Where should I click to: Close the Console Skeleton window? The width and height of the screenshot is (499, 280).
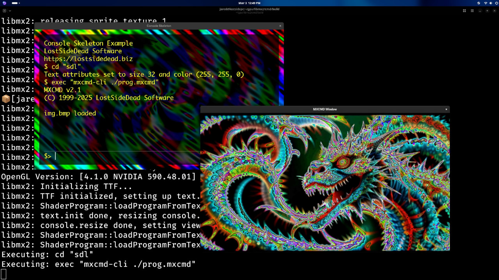pos(280,26)
